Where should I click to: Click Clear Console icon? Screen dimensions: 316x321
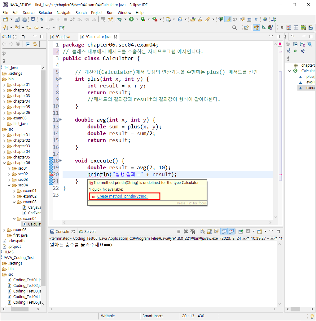click(202, 231)
